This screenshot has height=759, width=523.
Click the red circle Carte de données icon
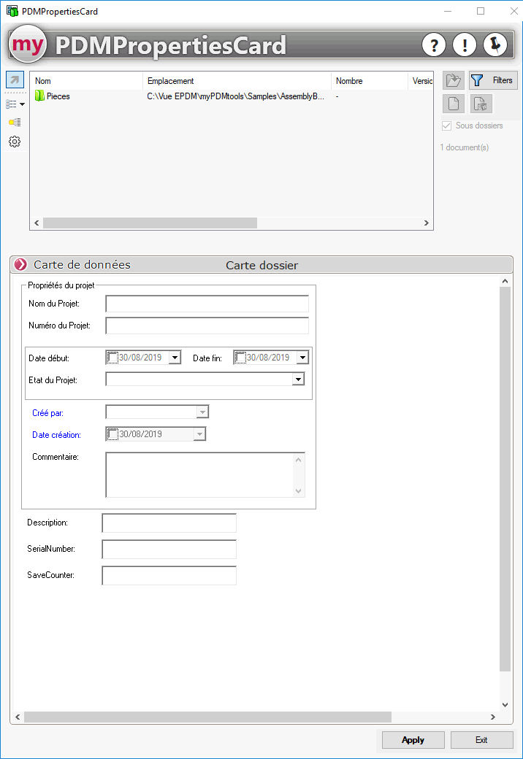point(20,265)
